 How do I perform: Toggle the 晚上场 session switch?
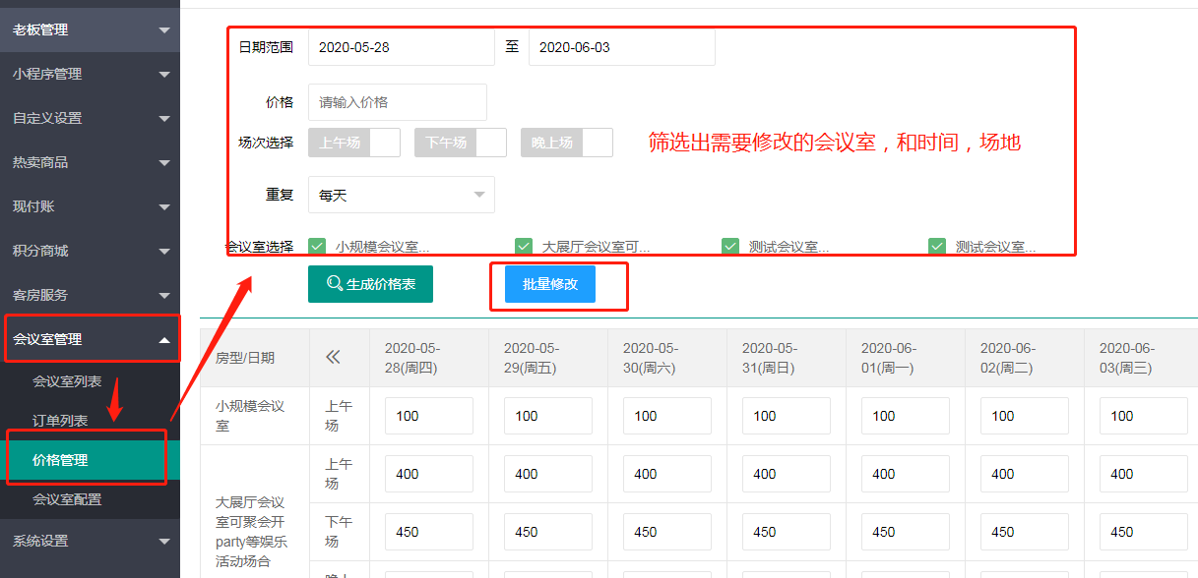click(567, 143)
